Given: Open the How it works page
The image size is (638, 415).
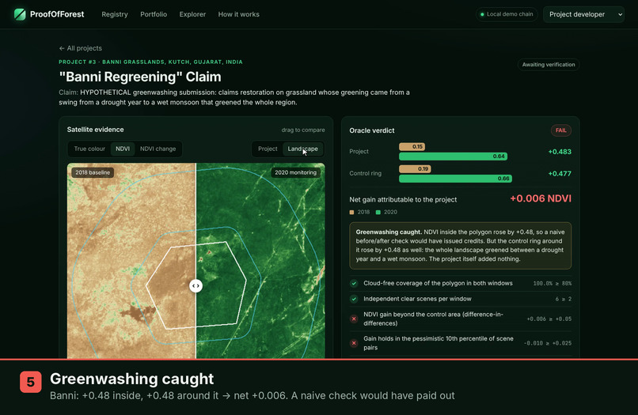Looking at the screenshot, I should pos(238,14).
